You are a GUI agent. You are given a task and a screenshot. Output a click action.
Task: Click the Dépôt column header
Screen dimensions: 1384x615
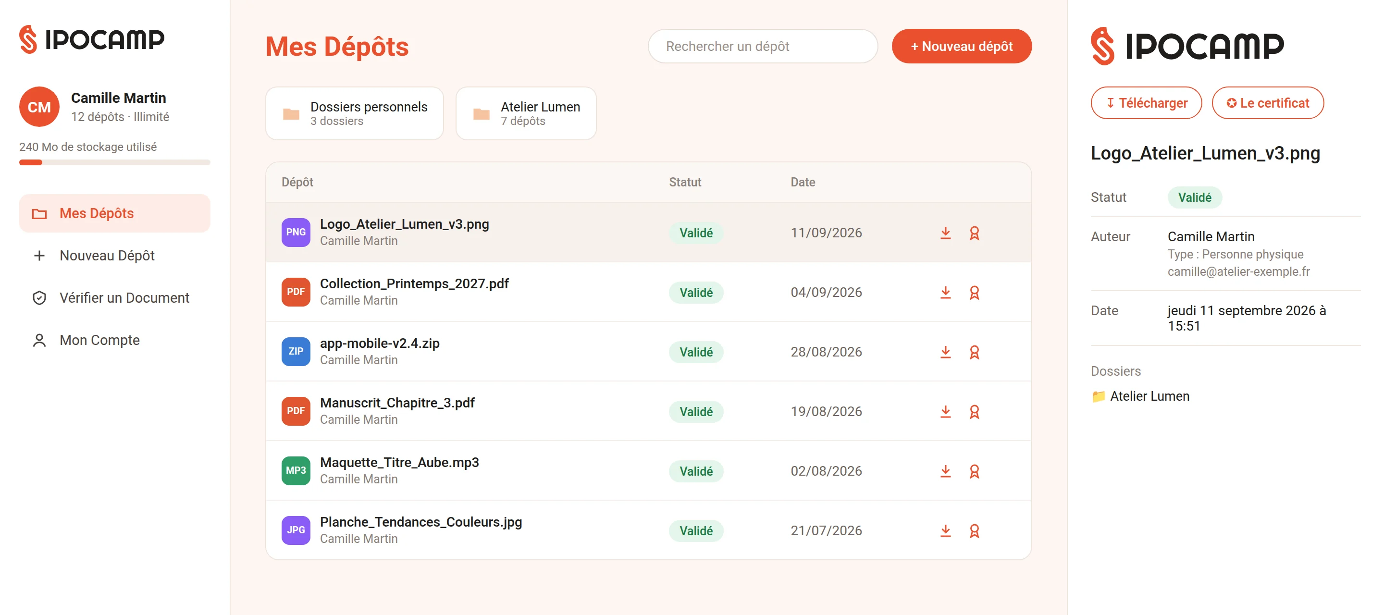[297, 182]
